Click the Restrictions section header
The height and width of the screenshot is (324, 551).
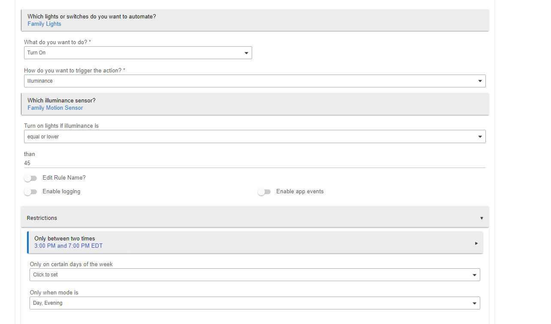42,218
